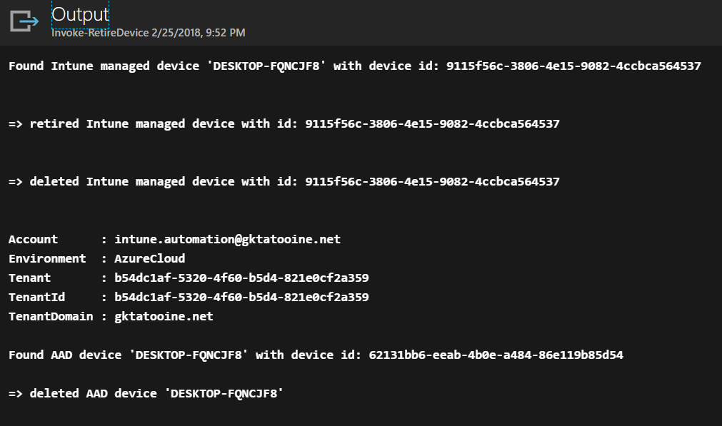The image size is (722, 426).
Task: Click the device id in the retired line
Action: (x=432, y=124)
